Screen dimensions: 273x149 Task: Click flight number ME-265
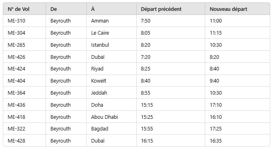(x=17, y=45)
